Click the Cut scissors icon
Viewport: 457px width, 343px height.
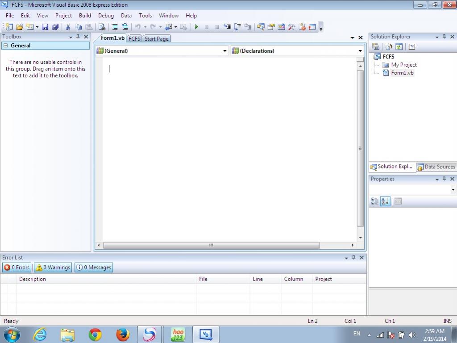point(68,27)
